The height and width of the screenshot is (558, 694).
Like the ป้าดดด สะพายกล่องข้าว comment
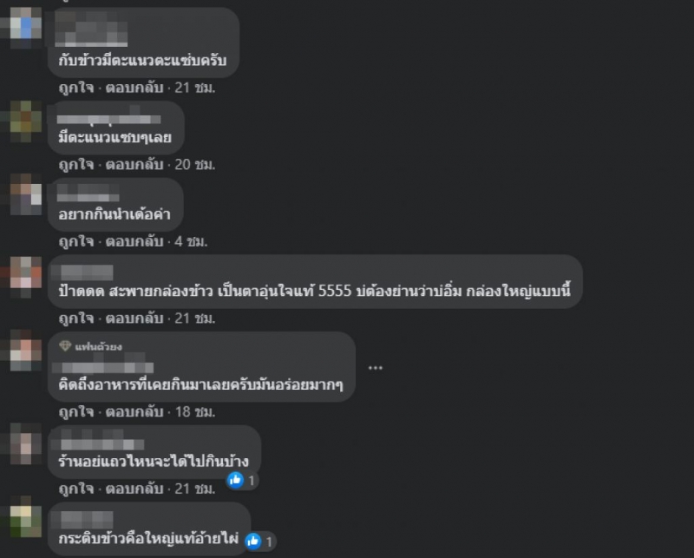[76, 318]
